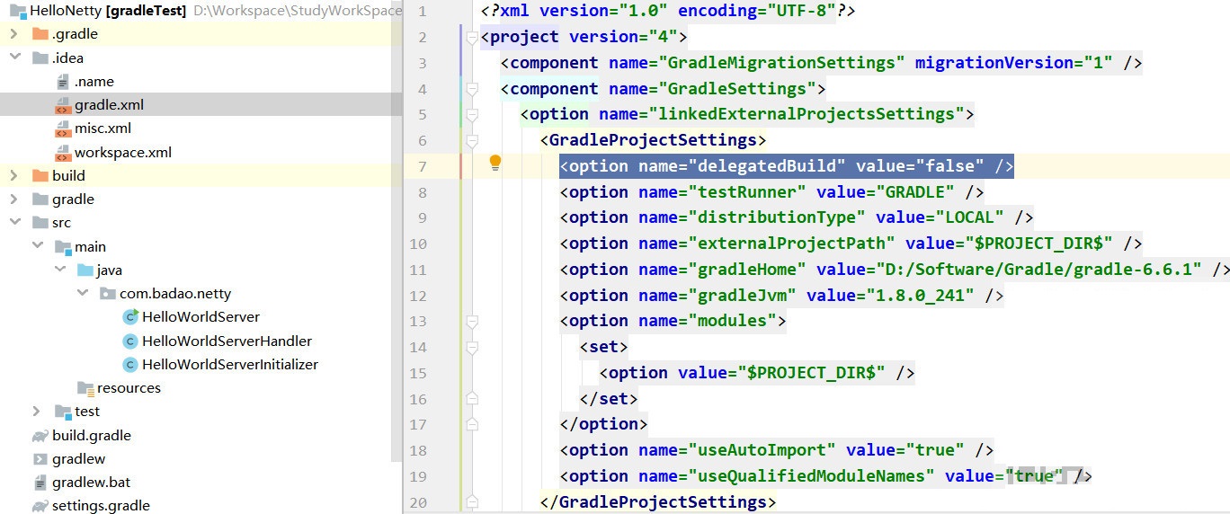Fold the modules option block in gutter
Viewport: 1230px width, 514px height.
coord(471,321)
